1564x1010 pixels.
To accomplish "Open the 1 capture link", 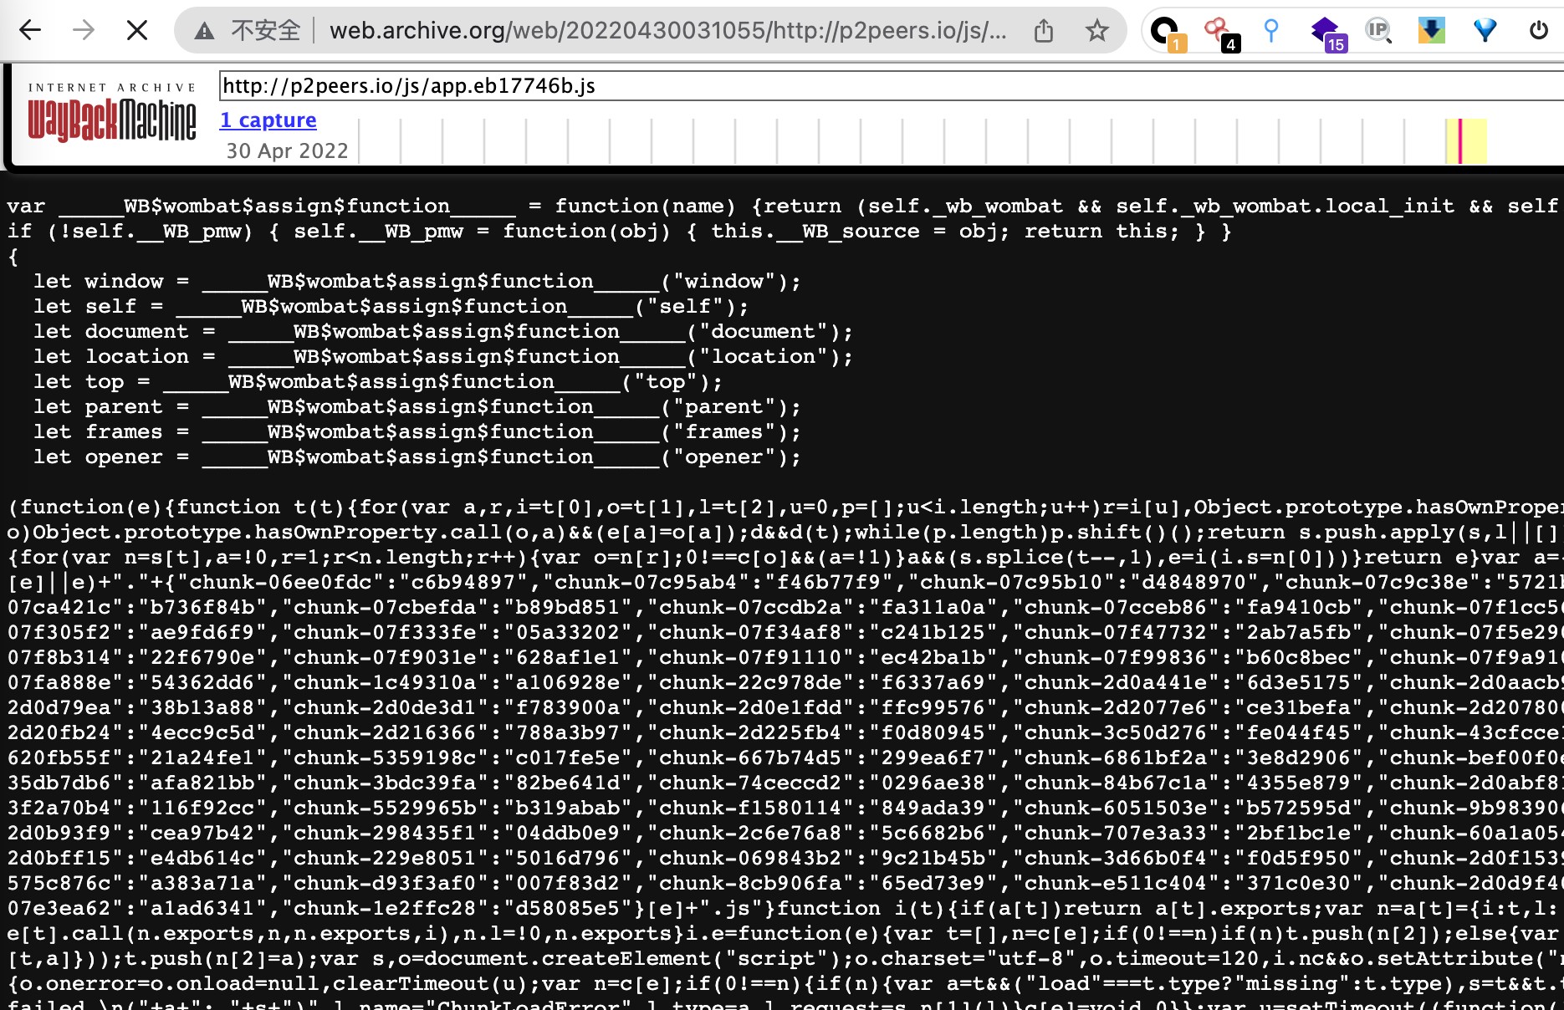I will tap(268, 120).
